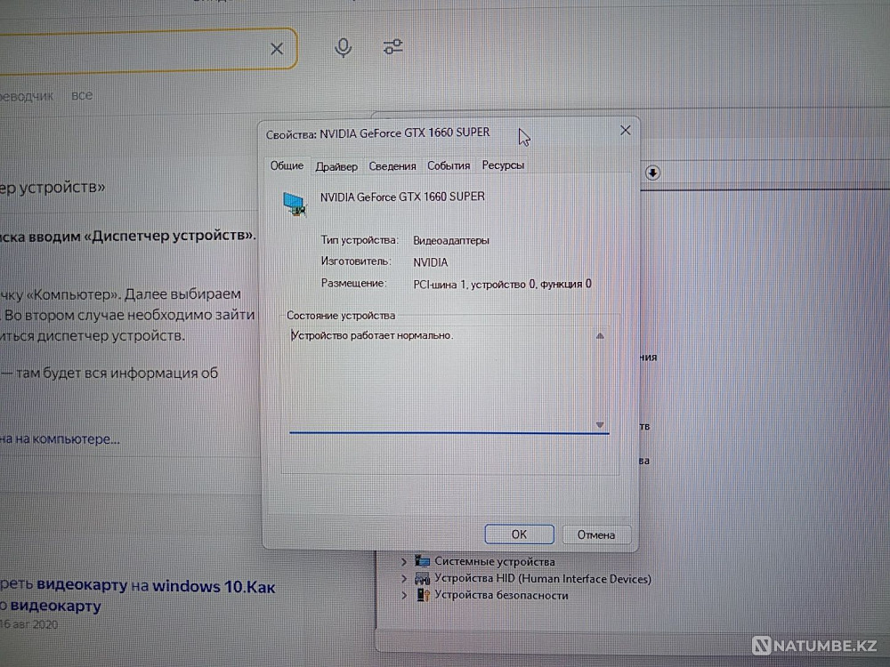Click the 'Устройства безопасности' category icon
This screenshot has height=667, width=890.
(422, 595)
